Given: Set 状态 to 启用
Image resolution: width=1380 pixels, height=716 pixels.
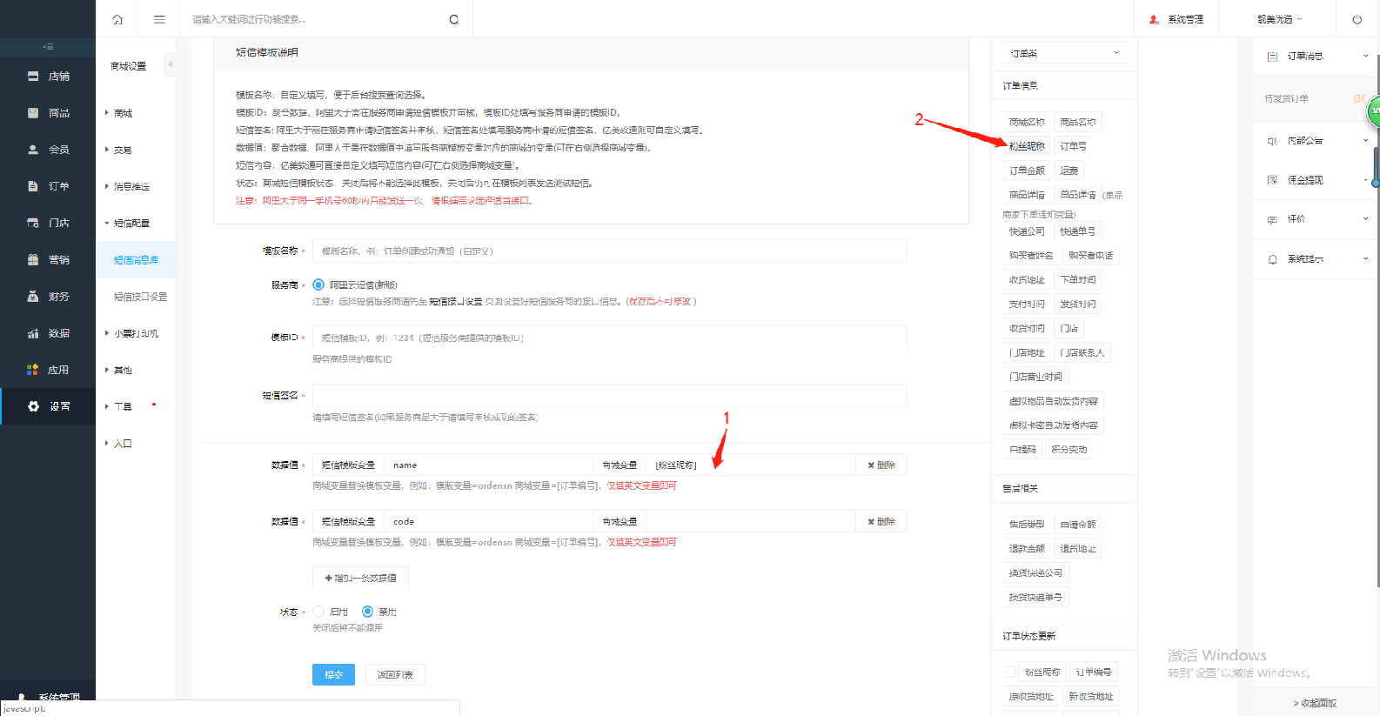Looking at the screenshot, I should coord(318,612).
